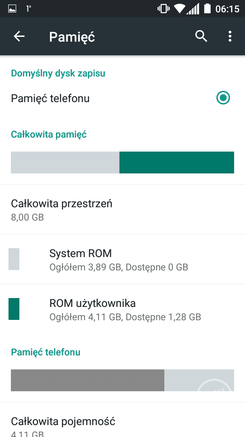
Task: Tap the dark grey used phone memory bar
Action: [x=87, y=380]
